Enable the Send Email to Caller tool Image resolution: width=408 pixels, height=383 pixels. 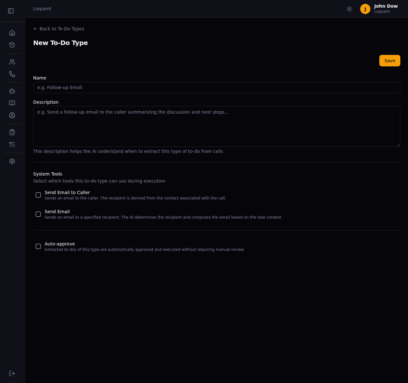pos(38,195)
